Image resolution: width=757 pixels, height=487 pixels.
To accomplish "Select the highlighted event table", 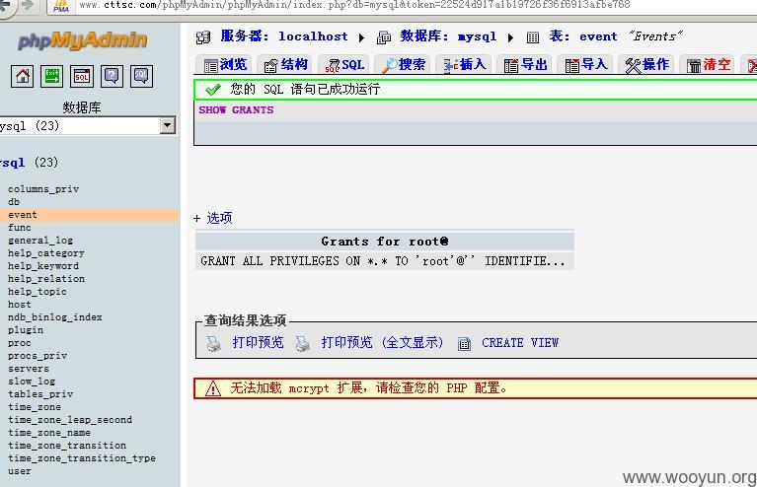I will (23, 215).
